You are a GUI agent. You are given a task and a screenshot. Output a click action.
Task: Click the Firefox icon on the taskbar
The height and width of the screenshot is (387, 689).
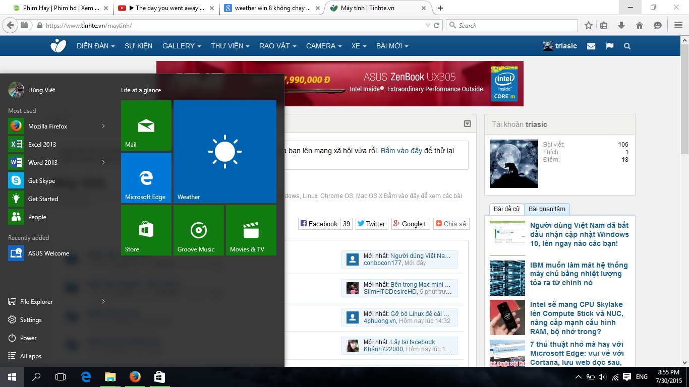pos(135,377)
